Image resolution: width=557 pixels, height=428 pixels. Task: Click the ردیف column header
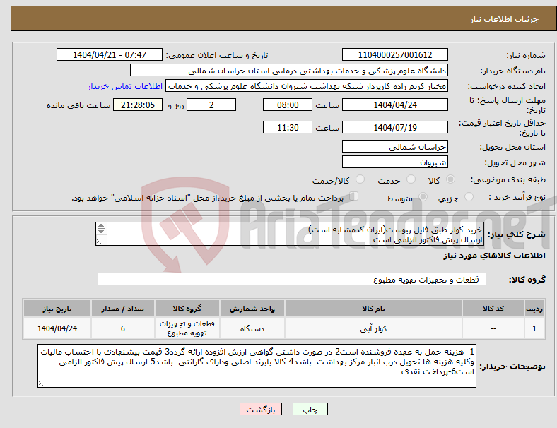click(534, 309)
